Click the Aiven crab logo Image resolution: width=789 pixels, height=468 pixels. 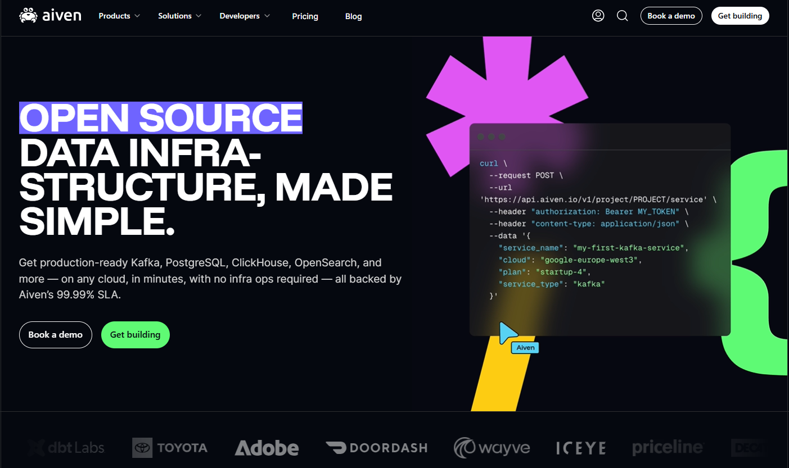[x=50, y=16]
